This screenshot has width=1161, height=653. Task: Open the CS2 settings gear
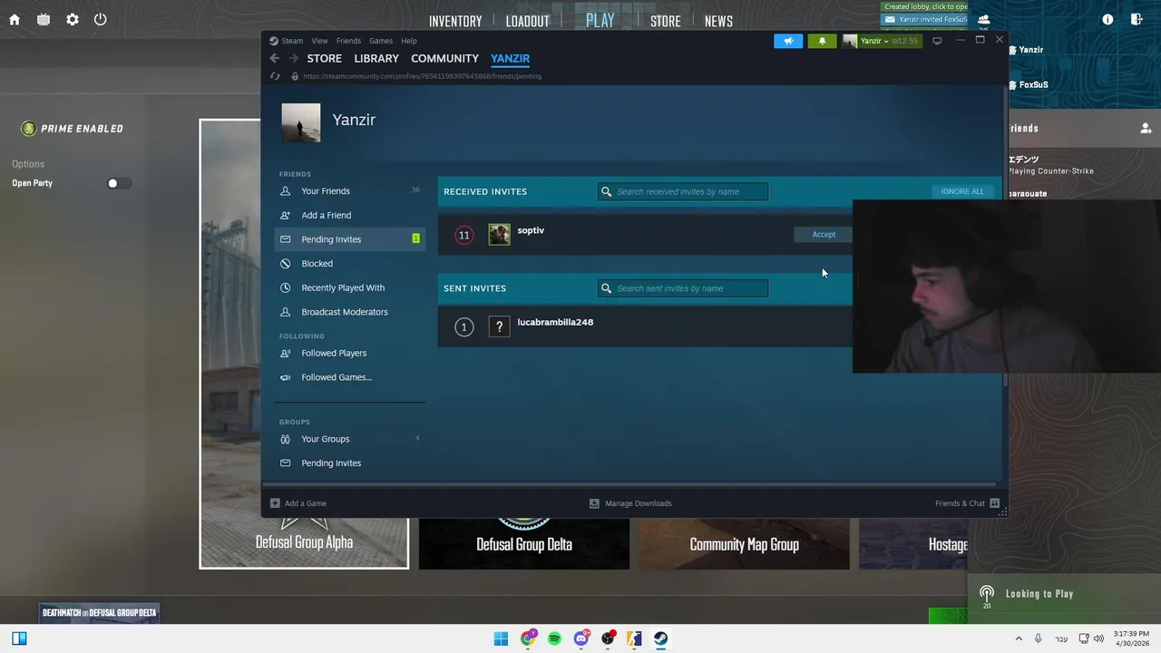[73, 19]
